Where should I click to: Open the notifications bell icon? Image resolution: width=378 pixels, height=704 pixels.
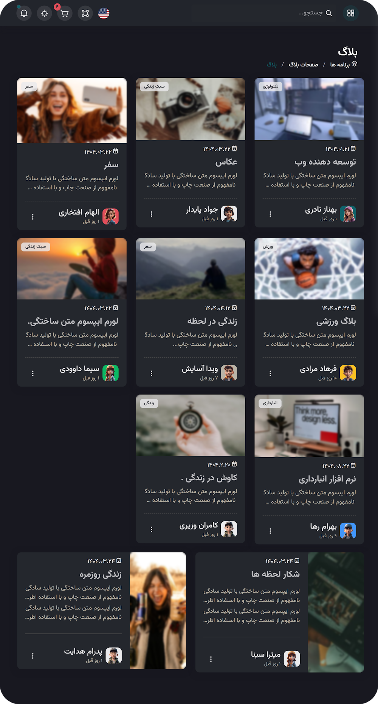(x=24, y=13)
